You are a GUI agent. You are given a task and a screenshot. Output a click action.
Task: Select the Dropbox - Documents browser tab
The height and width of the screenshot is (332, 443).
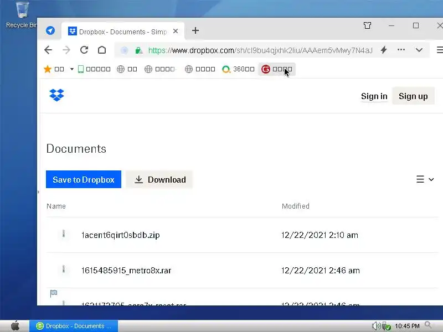(122, 32)
